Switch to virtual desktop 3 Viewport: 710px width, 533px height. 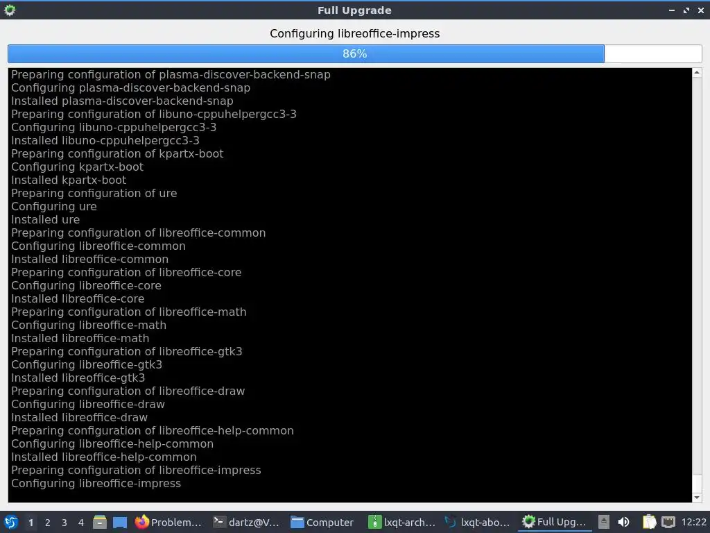[64, 523]
